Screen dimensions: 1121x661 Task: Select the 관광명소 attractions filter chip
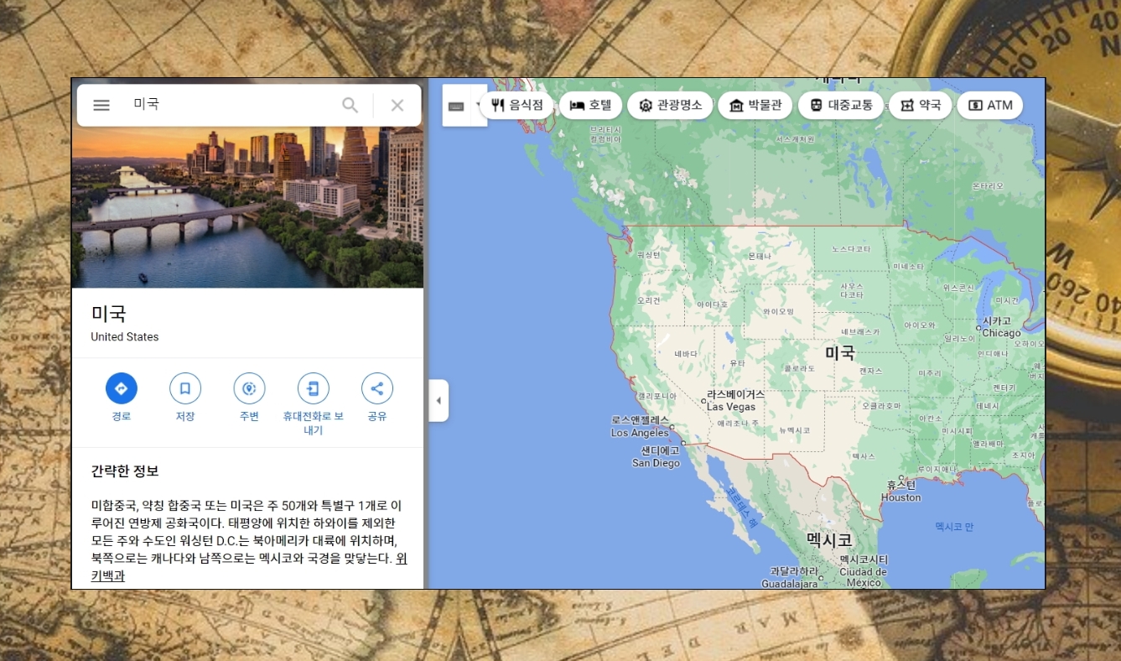pyautogui.click(x=670, y=105)
